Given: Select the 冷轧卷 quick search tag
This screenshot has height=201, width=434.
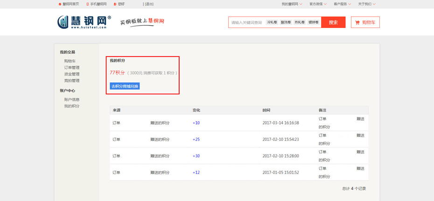Looking at the screenshot, I should [272, 22].
